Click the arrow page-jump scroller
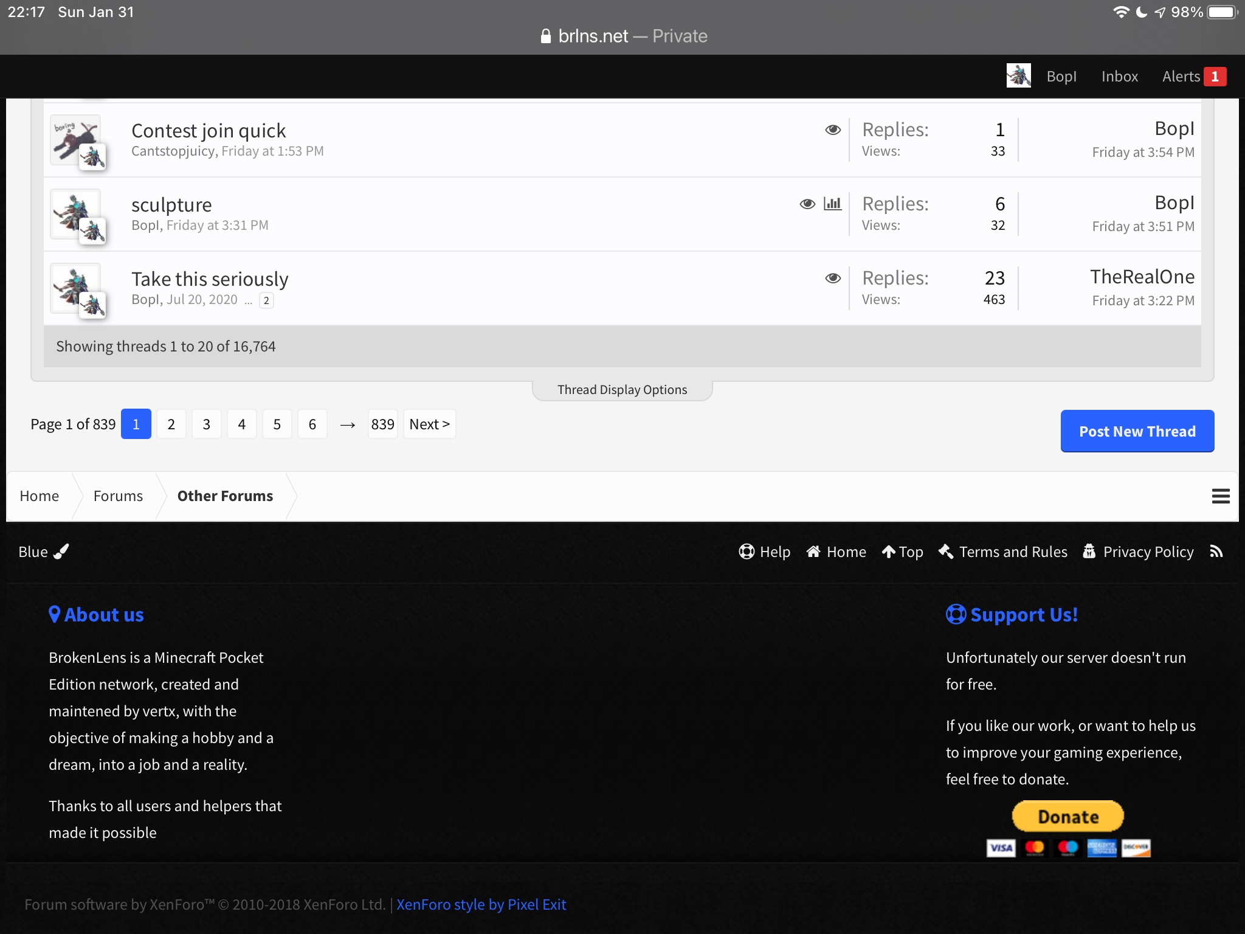 [348, 424]
